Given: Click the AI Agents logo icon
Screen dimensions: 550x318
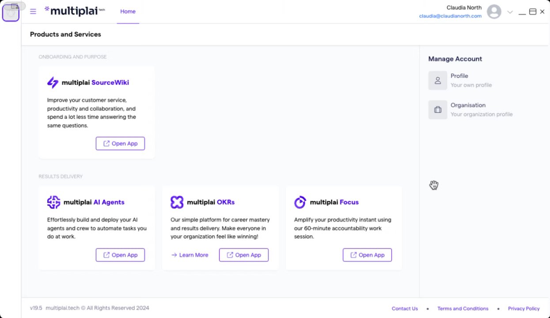Looking at the screenshot, I should click(53, 202).
